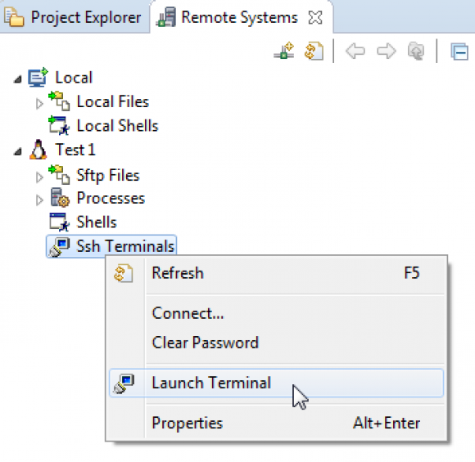Click the refresh toolbar icon
The width and height of the screenshot is (475, 462).
(x=314, y=51)
